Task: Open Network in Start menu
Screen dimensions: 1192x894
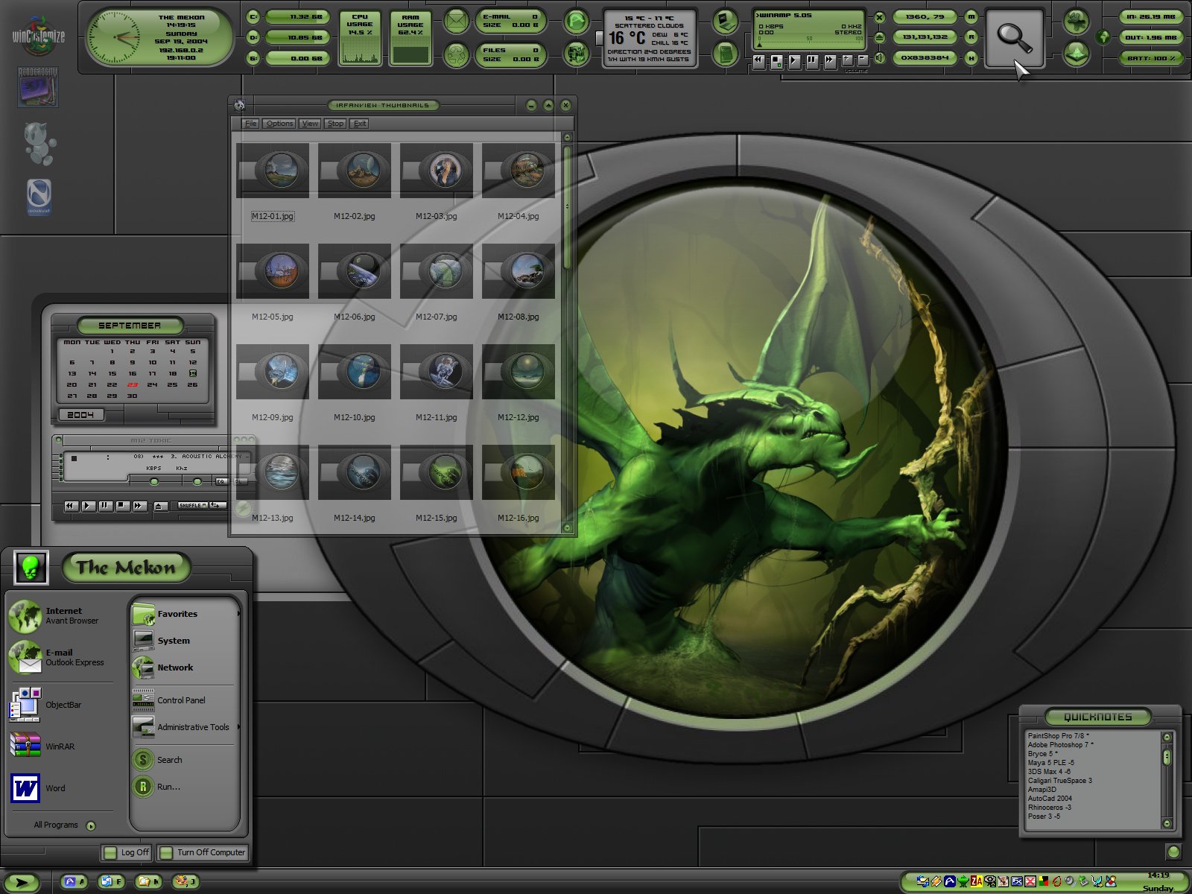Action: (186, 668)
